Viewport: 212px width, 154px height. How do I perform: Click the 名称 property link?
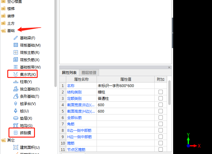(x=71, y=86)
